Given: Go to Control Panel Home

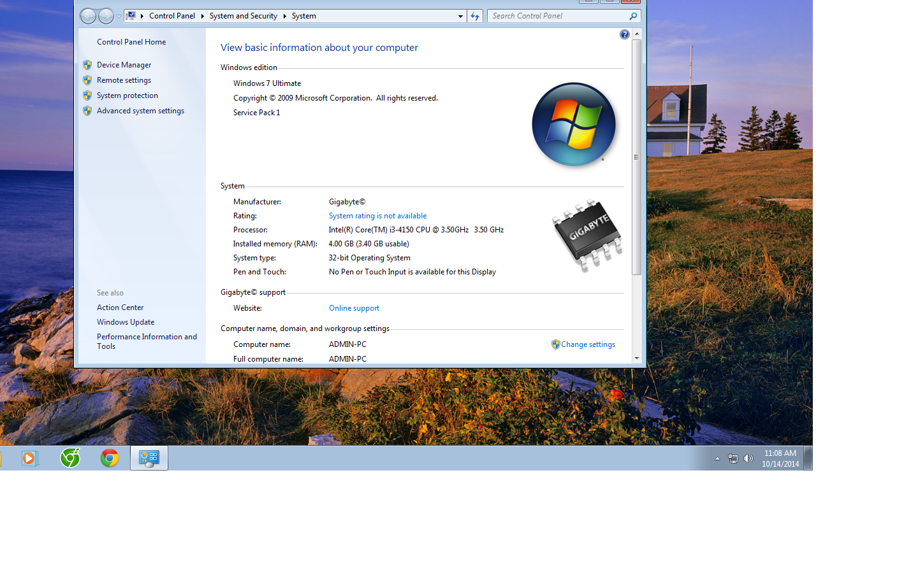Looking at the screenshot, I should coord(131,42).
